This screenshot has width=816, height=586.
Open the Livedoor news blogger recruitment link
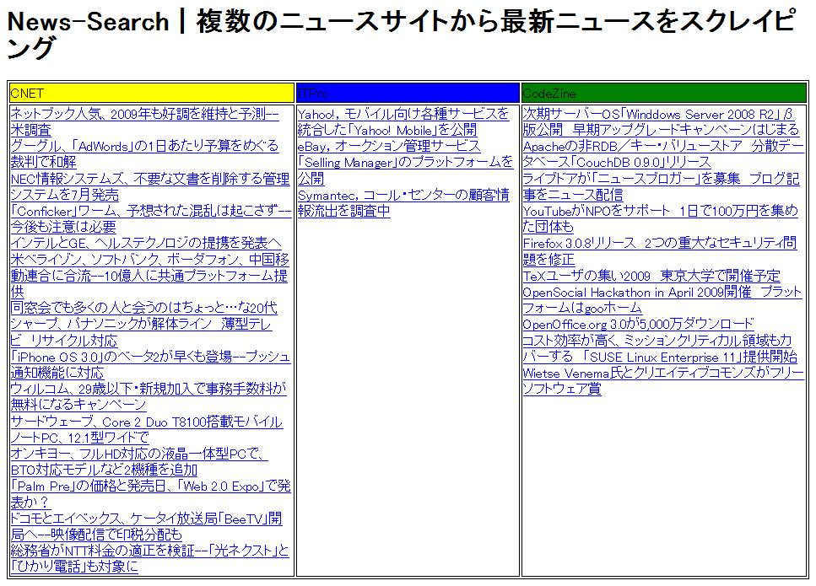[x=661, y=186]
